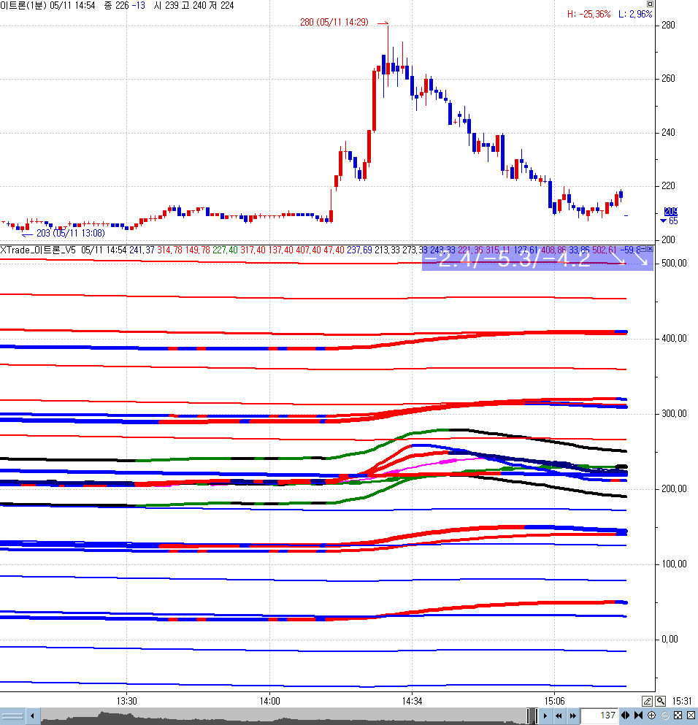Click the widen candle spacing icon
This screenshot has height=725, width=698.
pos(625,716)
